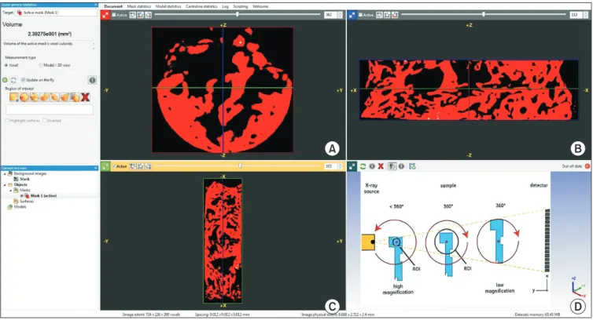This screenshot has width=593, height=320.
Task: Open the Target active mask combo box
Action: [57, 13]
